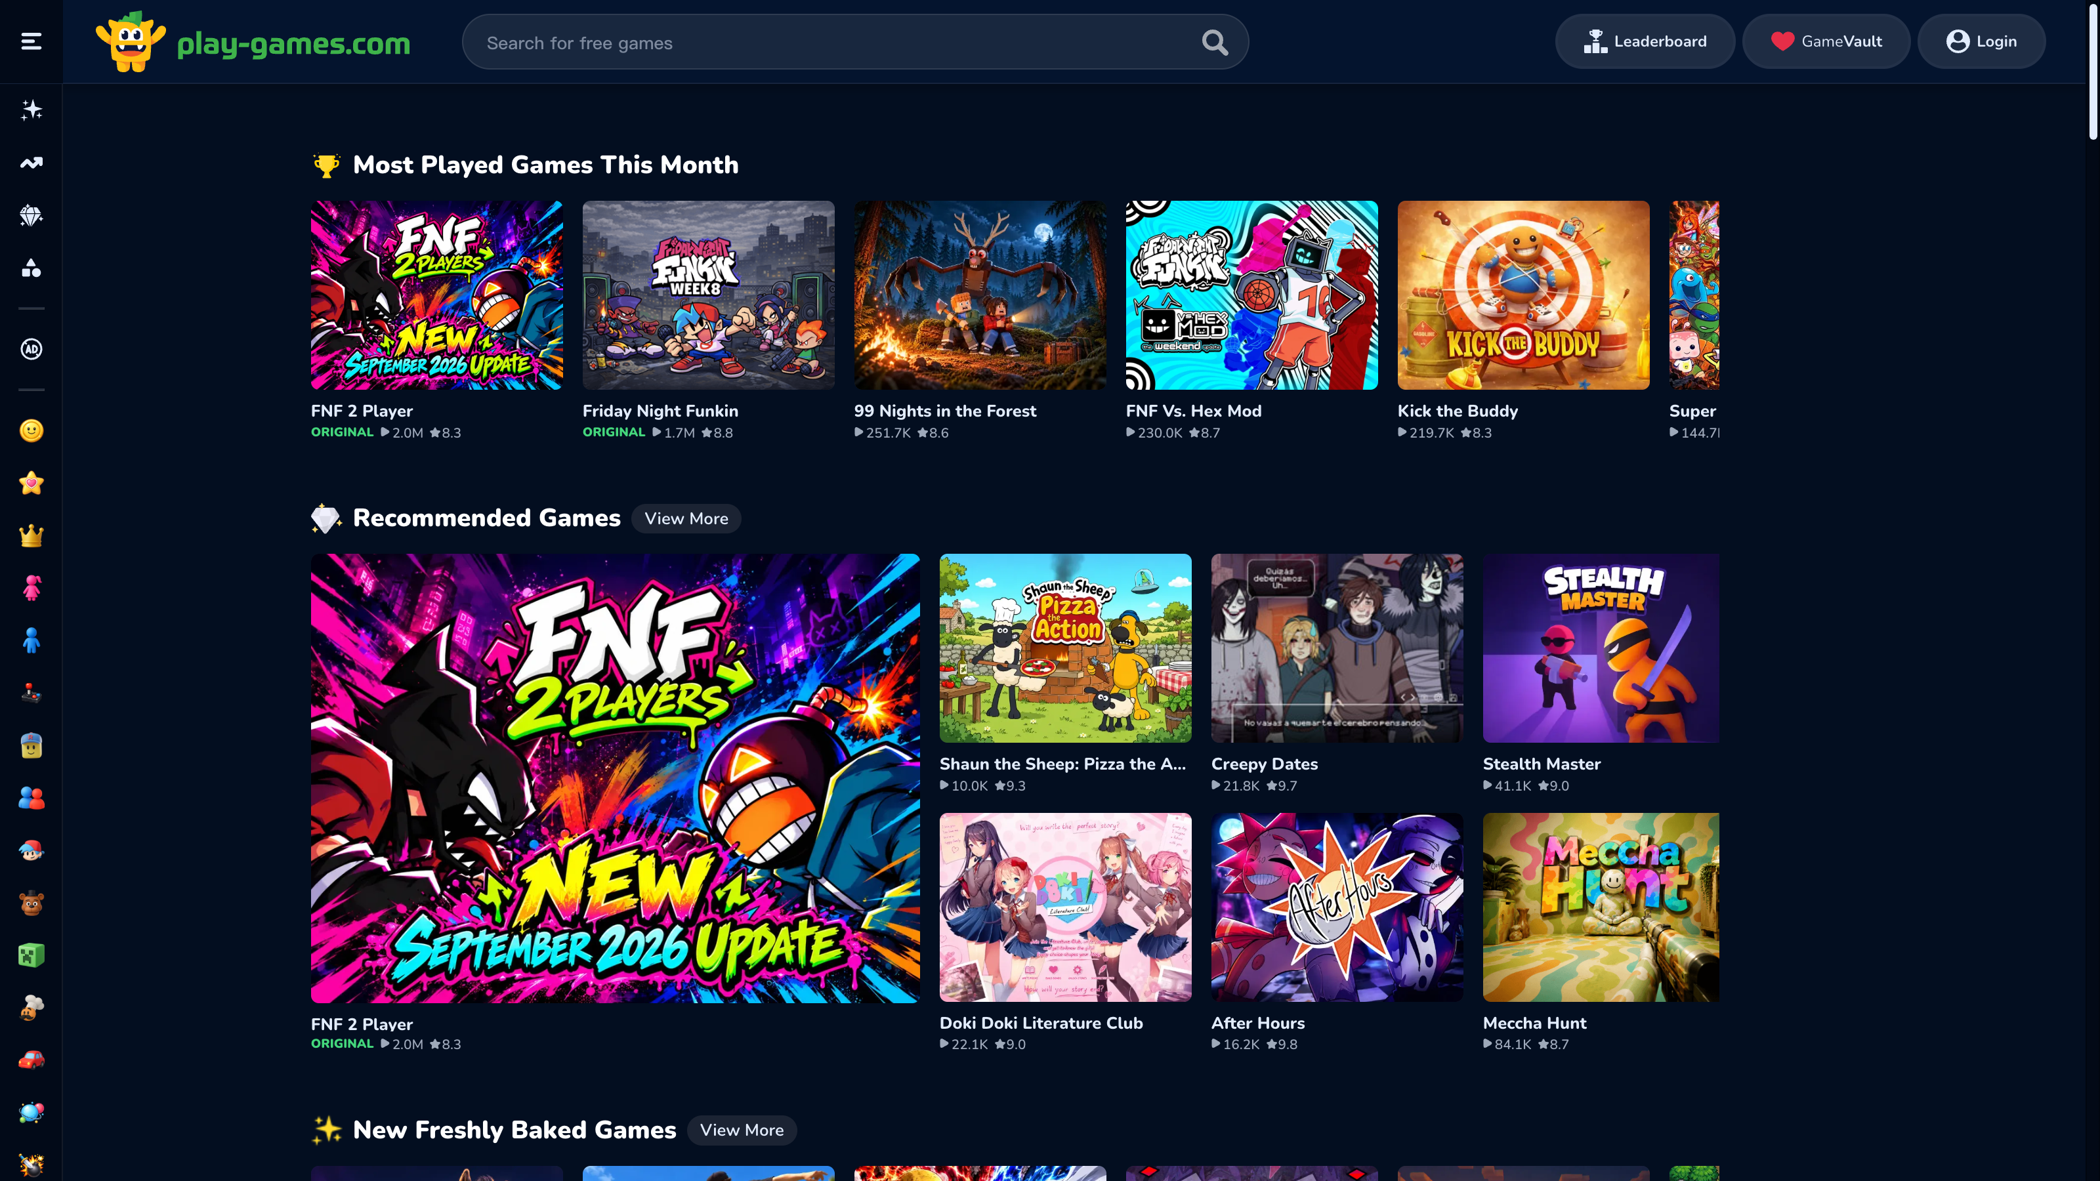The width and height of the screenshot is (2100, 1181).
Task: Click sparkle icon beside New Freshly Baked Games
Action: [x=326, y=1130]
